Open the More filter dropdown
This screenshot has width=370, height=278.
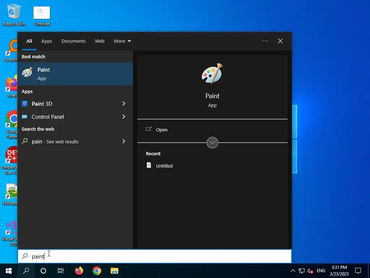(x=122, y=41)
